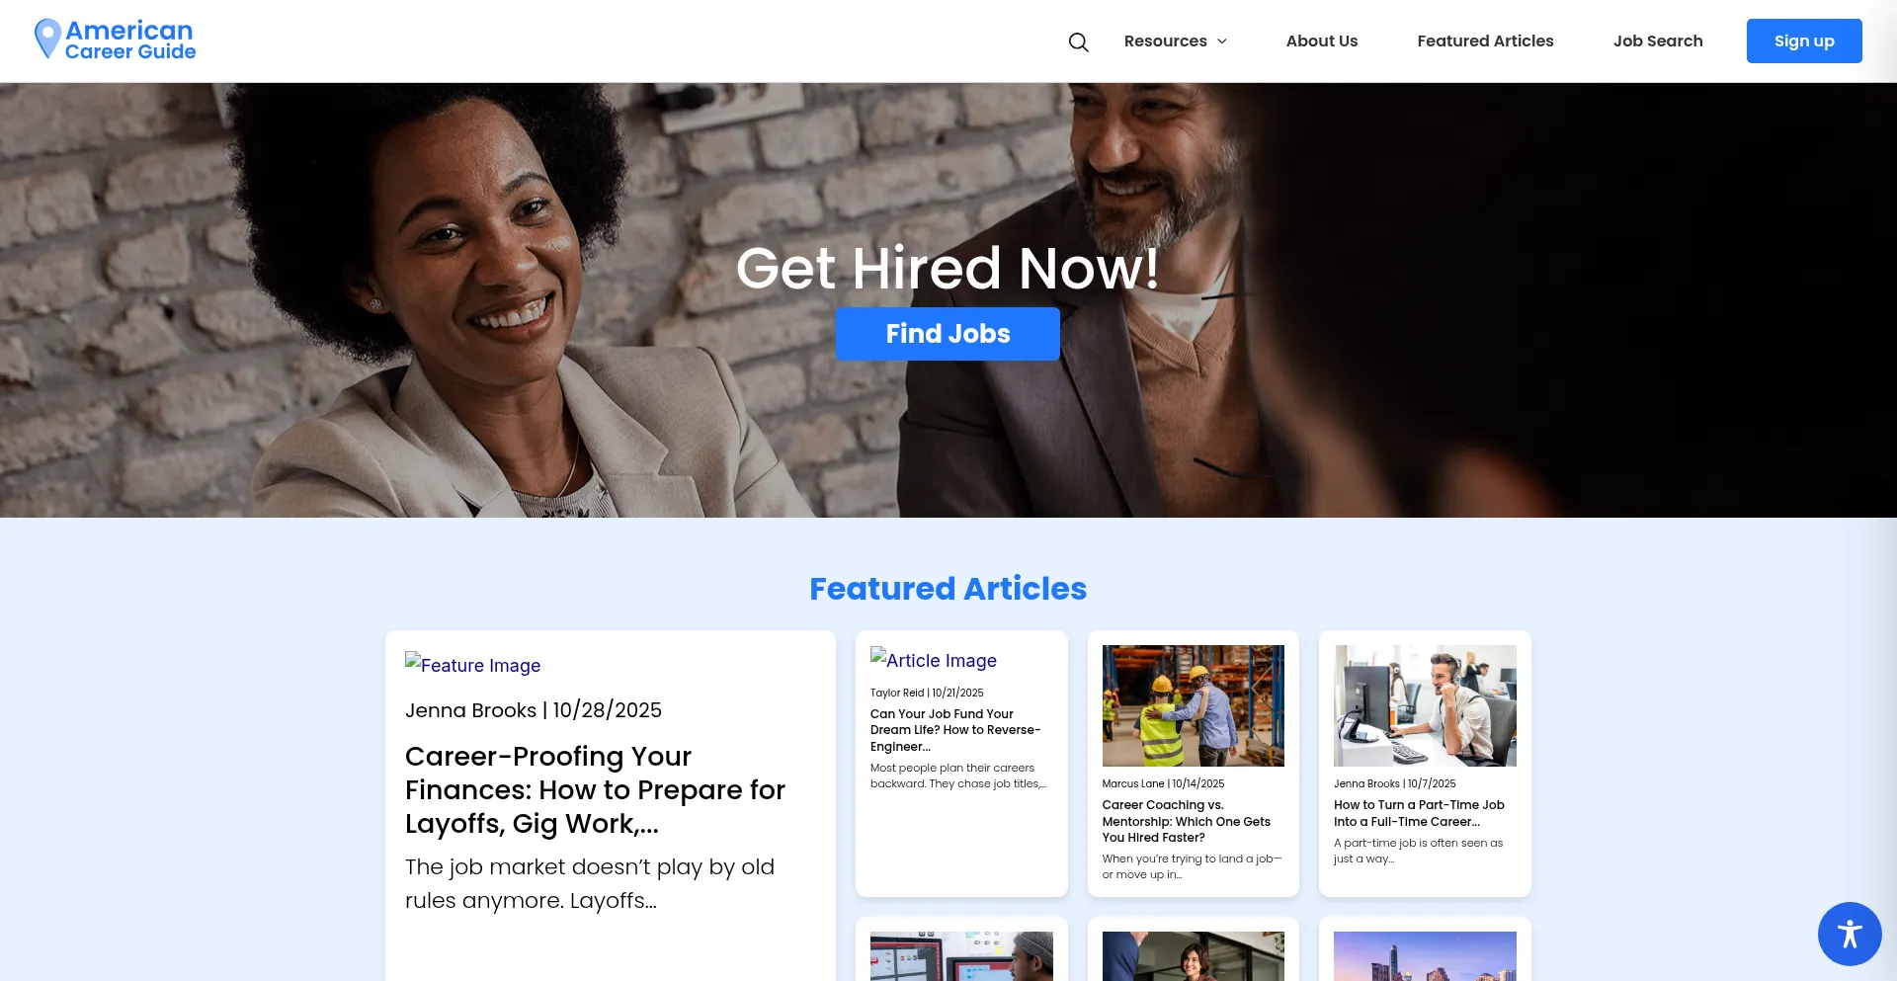Open the accessibility widget icon
Viewport: 1897px width, 981px height.
coord(1850,934)
